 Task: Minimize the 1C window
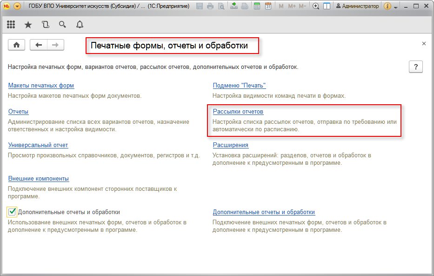406,7
